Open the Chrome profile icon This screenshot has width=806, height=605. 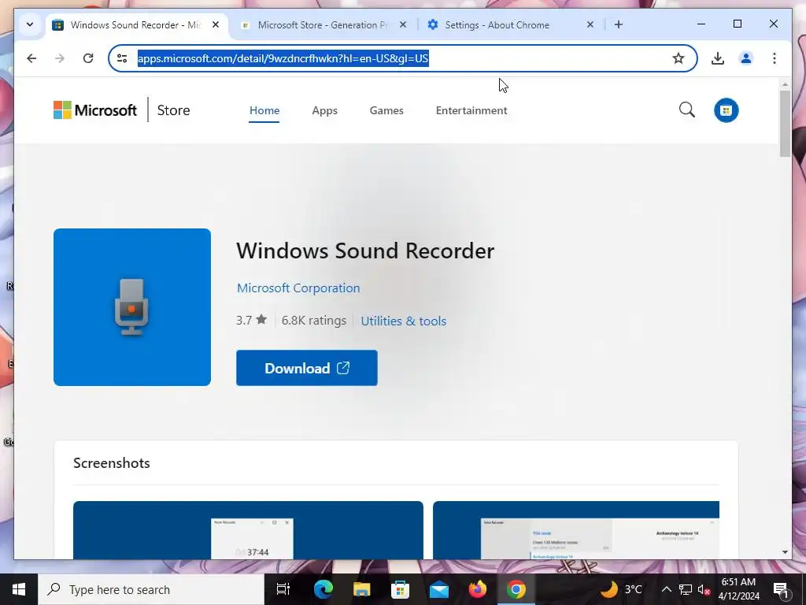click(746, 58)
